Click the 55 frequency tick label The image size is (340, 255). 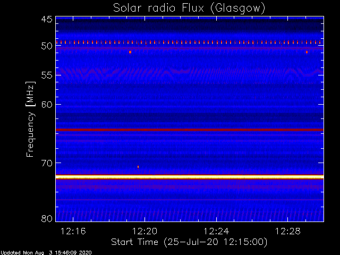coord(47,75)
